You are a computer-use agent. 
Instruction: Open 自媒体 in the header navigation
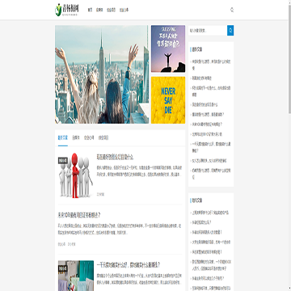pos(99,10)
